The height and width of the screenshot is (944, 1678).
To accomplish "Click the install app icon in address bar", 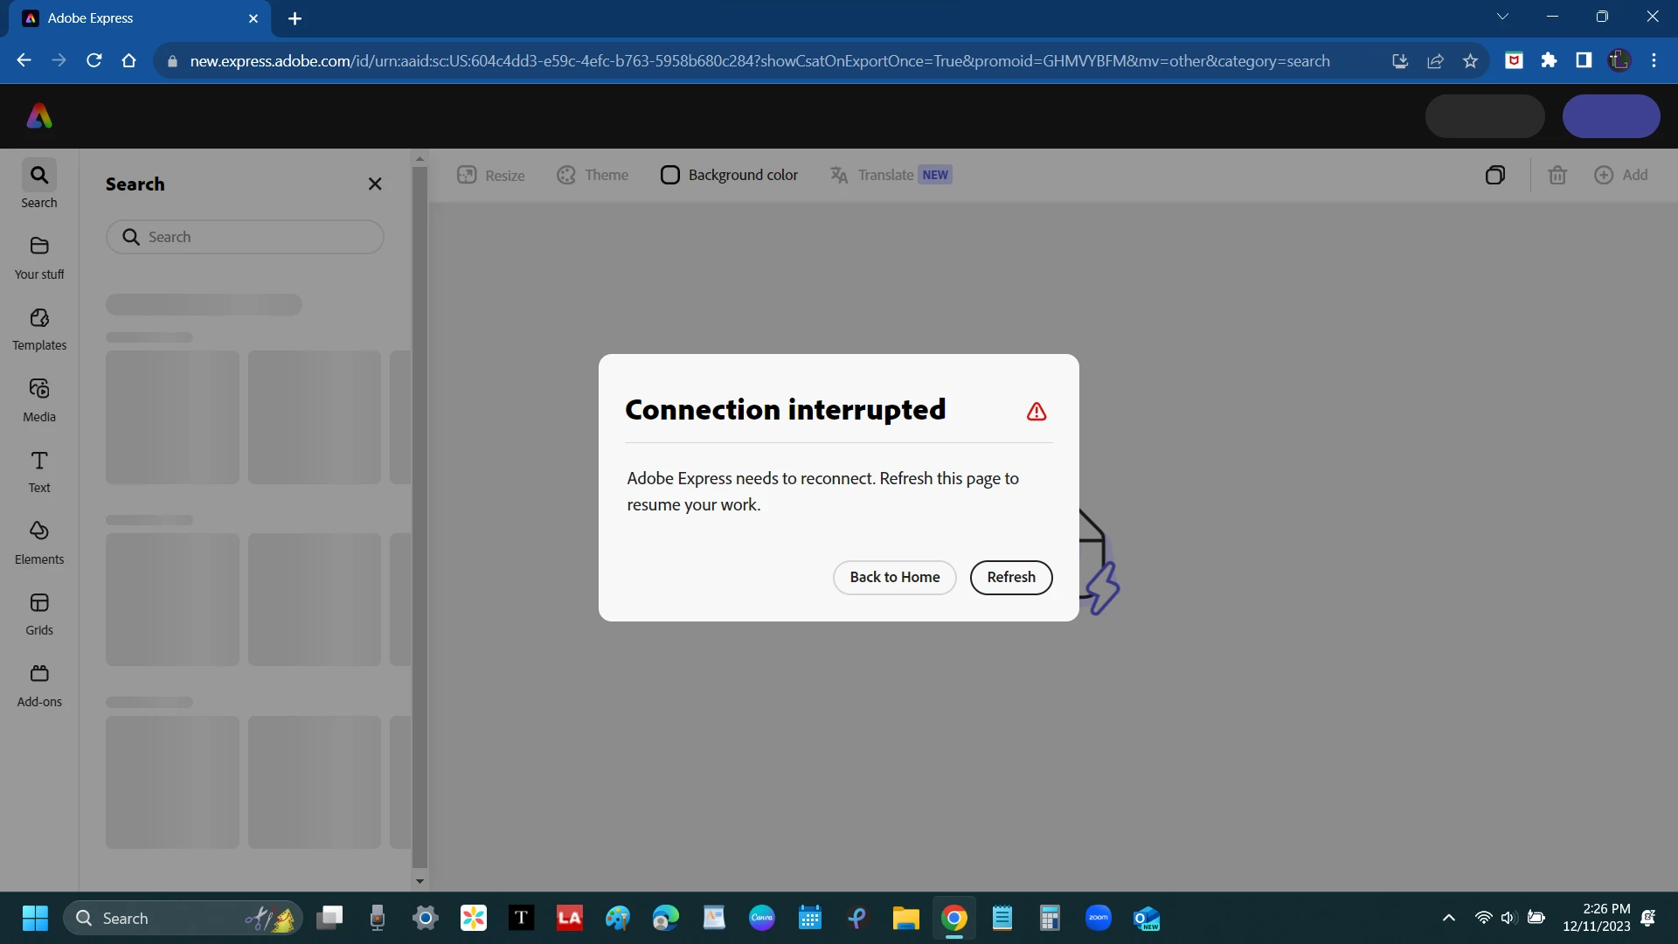I will pos(1400,60).
